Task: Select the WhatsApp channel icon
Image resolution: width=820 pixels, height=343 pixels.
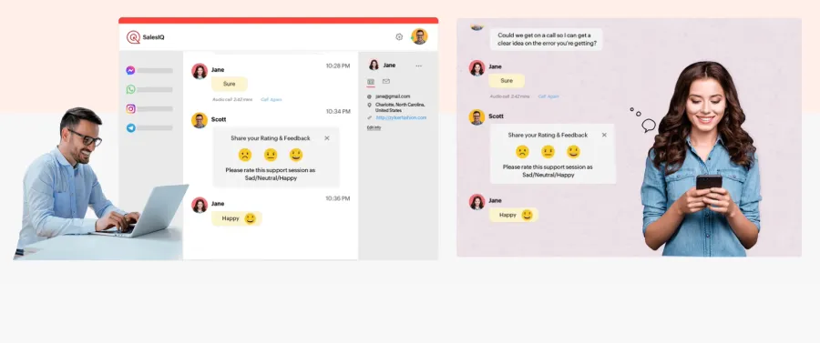Action: point(130,90)
